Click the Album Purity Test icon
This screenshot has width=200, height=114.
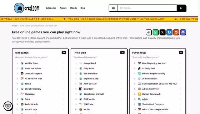(139, 89)
